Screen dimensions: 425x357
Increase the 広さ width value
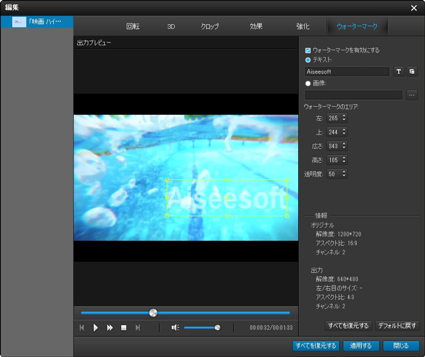click(344, 144)
